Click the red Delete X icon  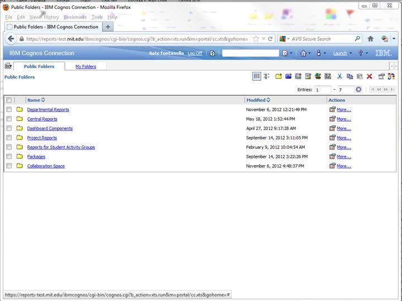(369, 76)
